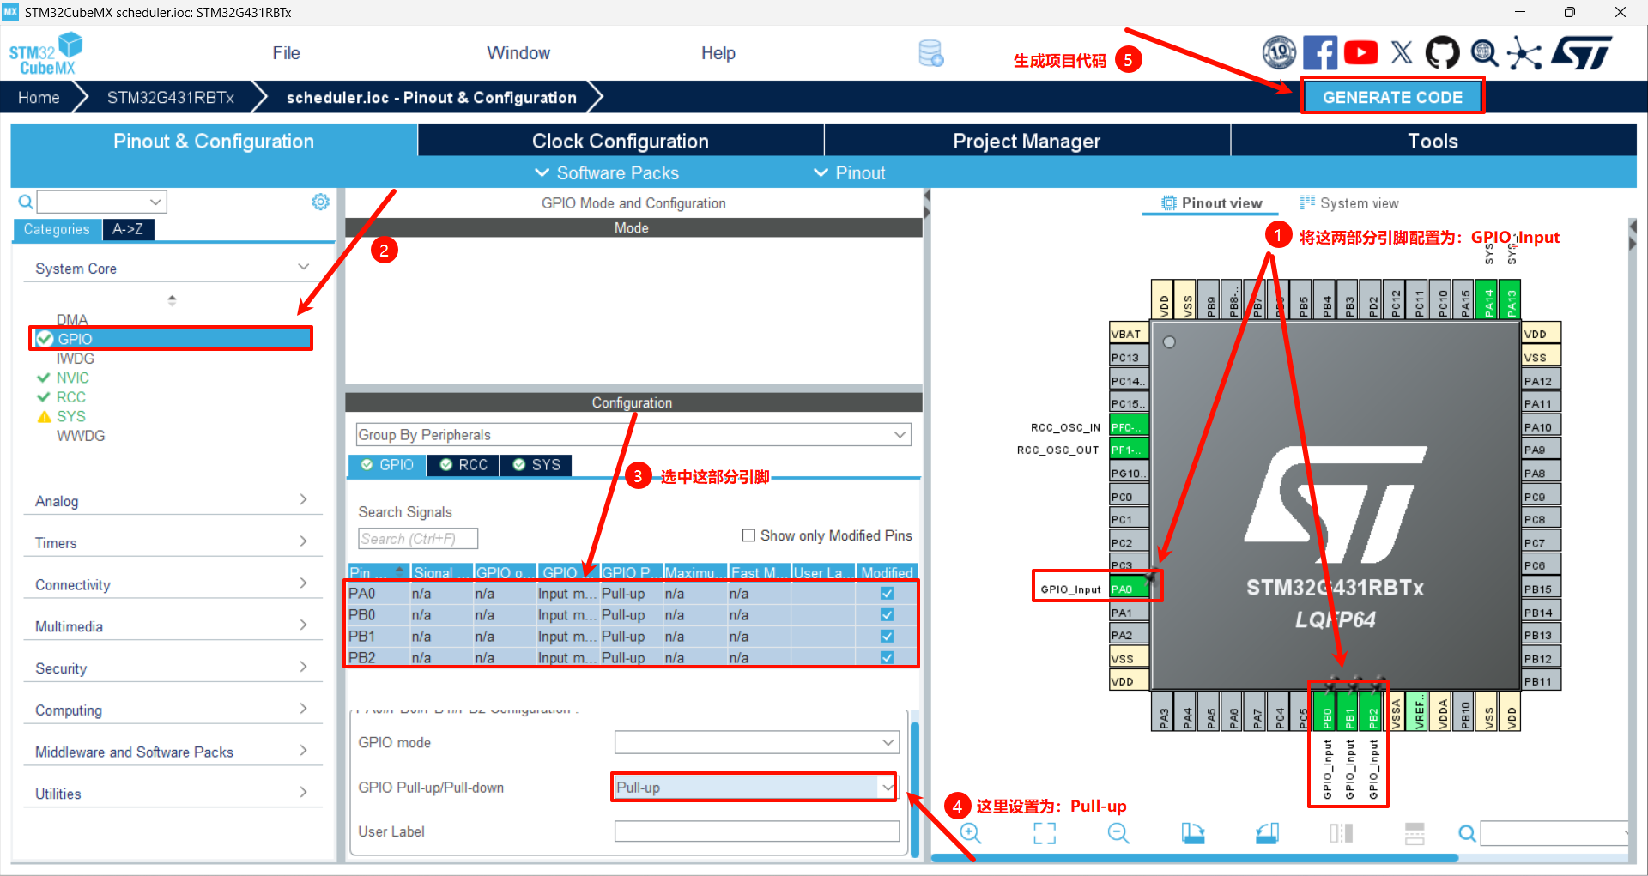The image size is (1648, 876).
Task: Select NVIC in the System Core list
Action: point(72,378)
